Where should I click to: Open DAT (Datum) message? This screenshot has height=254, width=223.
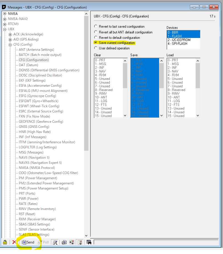tap(29, 65)
